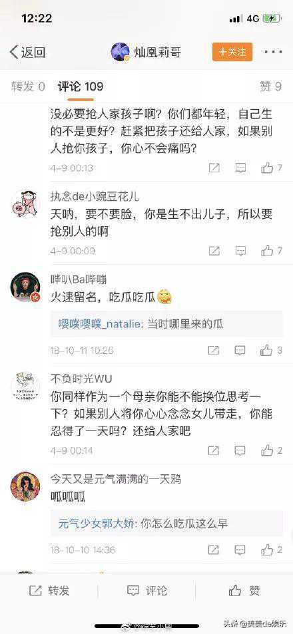This screenshot has height=634, width=293.
Task: Open 嘤噗嘤噗_natalie's profile link
Action: click(x=100, y=324)
